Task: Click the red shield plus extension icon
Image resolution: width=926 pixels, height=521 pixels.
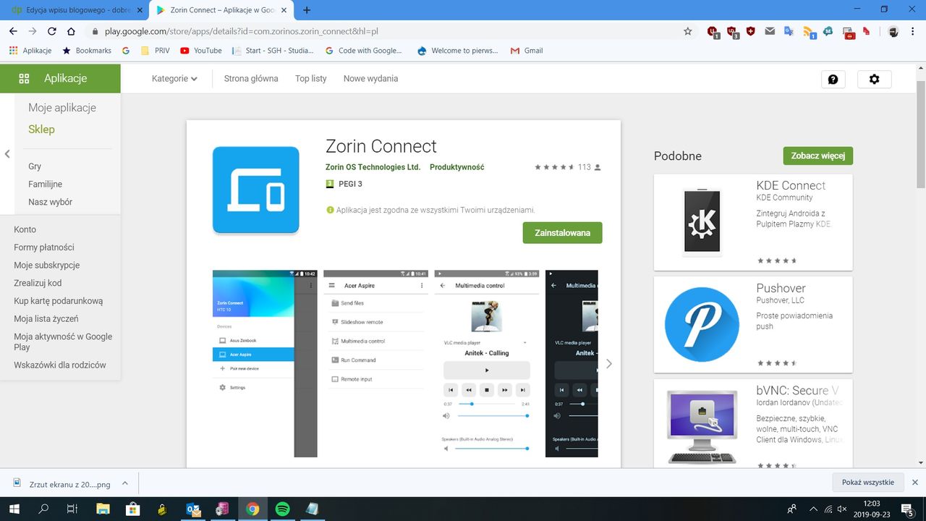Action: [x=751, y=31]
